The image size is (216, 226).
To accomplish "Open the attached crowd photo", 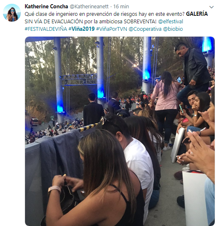I will coord(120,131).
